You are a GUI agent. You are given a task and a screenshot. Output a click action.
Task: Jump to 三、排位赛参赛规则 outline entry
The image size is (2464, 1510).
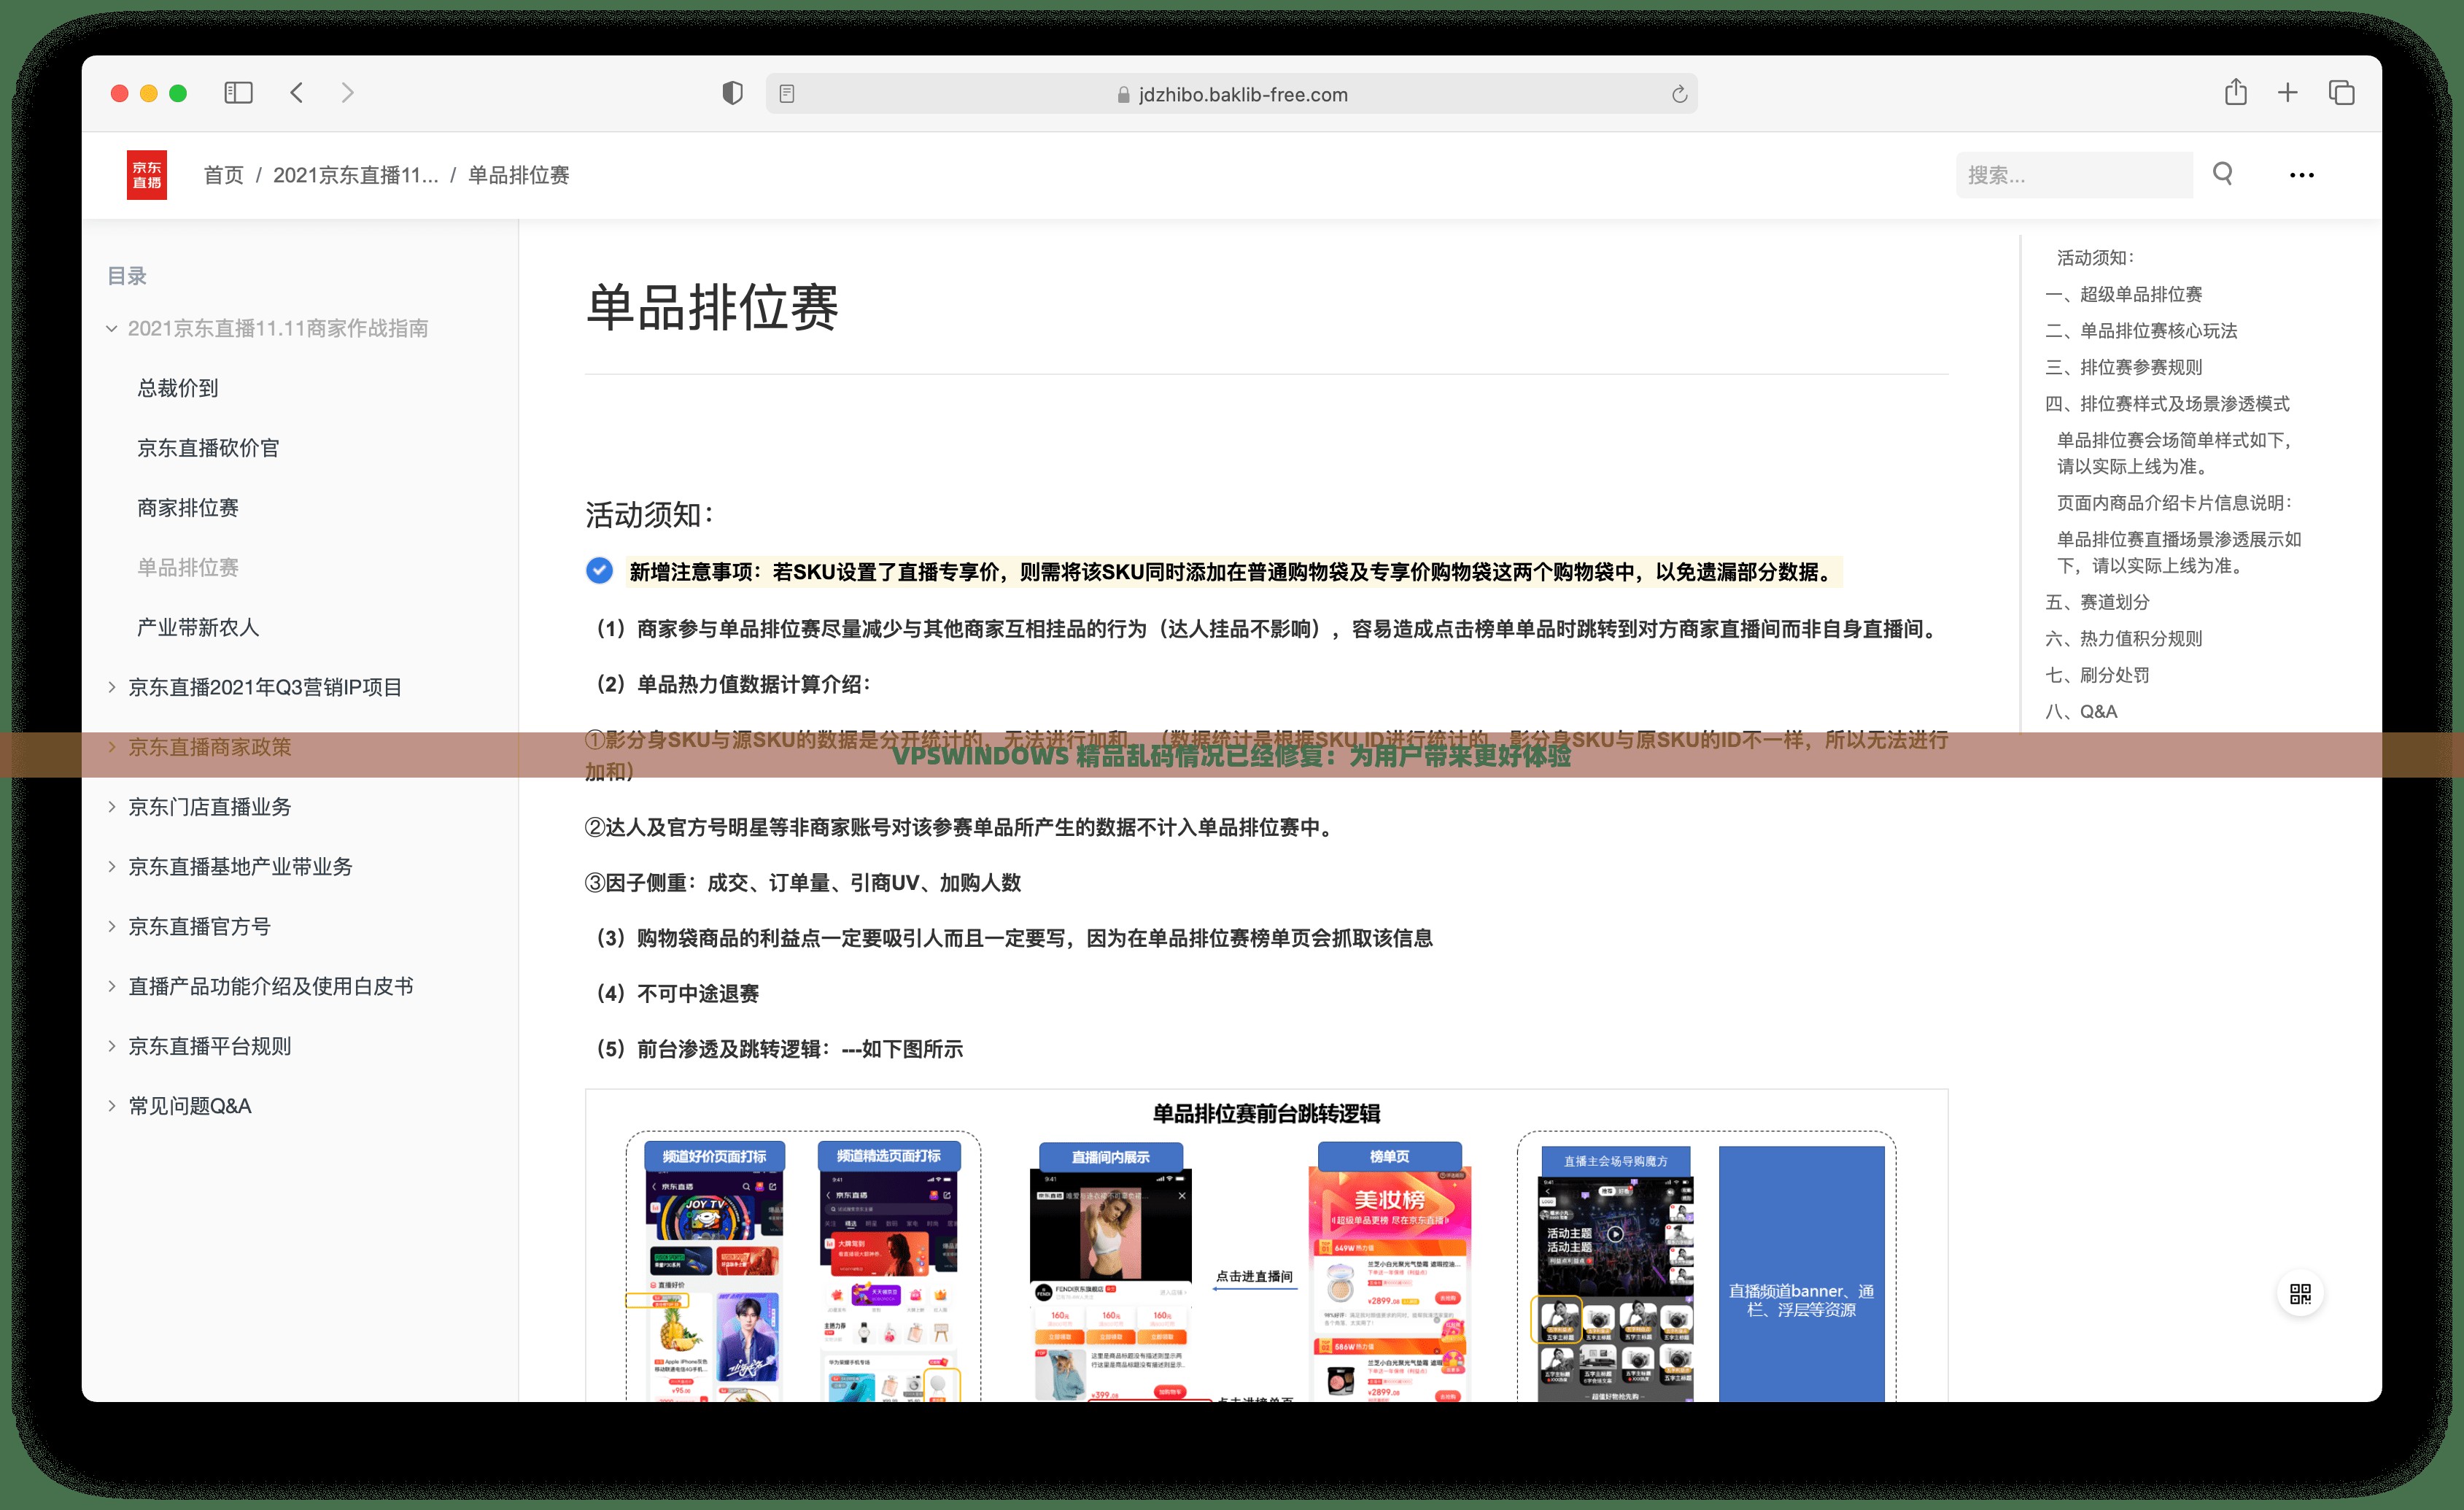coord(2124,367)
